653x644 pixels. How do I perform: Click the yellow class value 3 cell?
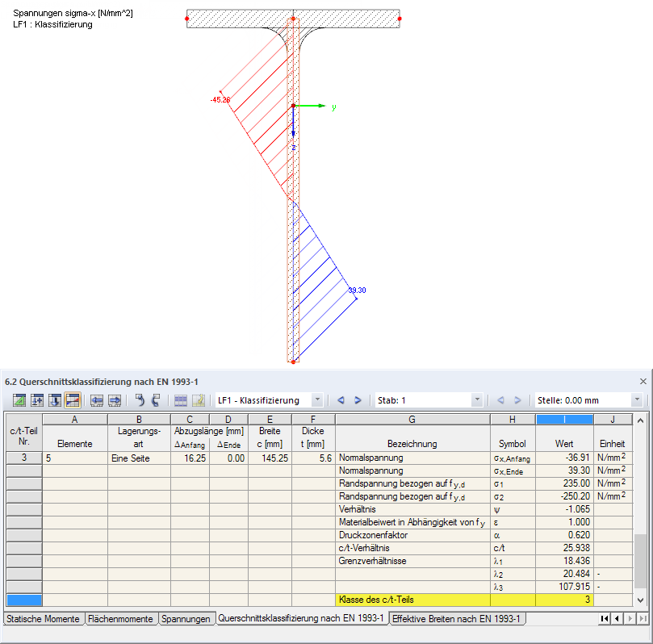click(564, 600)
